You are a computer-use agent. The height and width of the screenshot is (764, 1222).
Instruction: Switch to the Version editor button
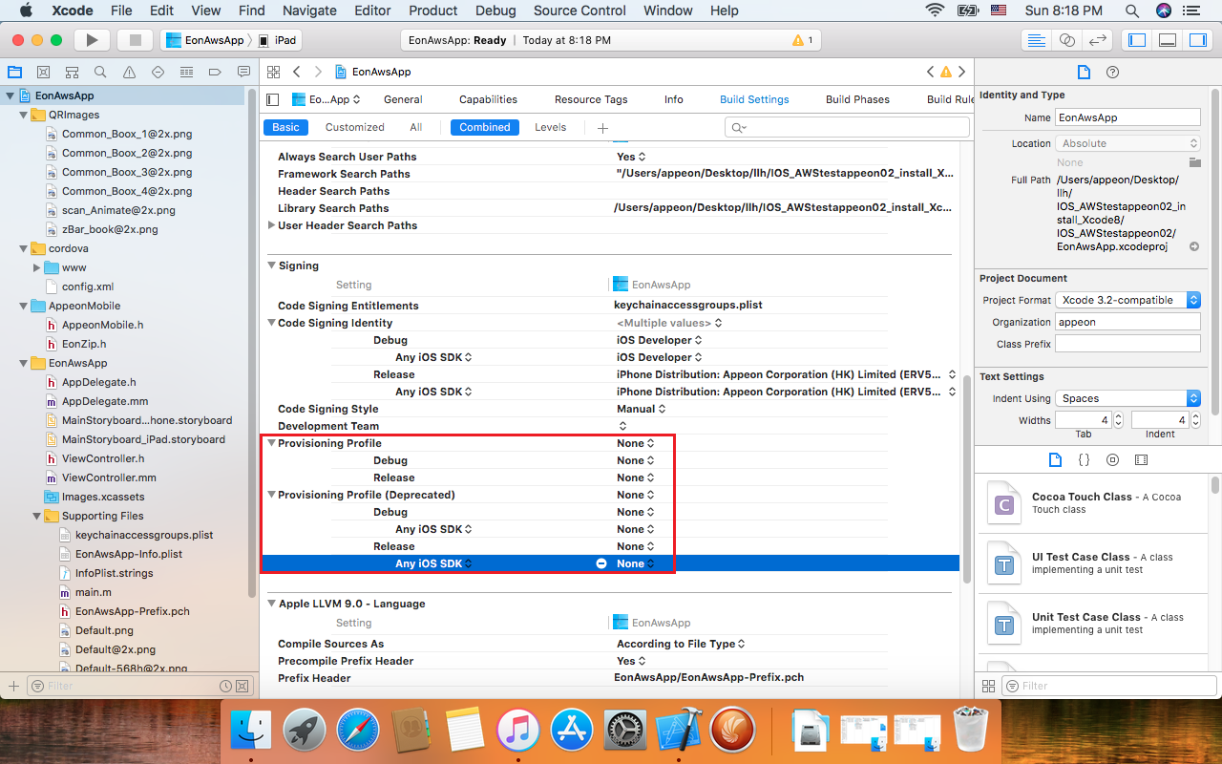(1098, 40)
